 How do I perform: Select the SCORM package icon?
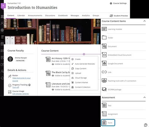[104, 89]
